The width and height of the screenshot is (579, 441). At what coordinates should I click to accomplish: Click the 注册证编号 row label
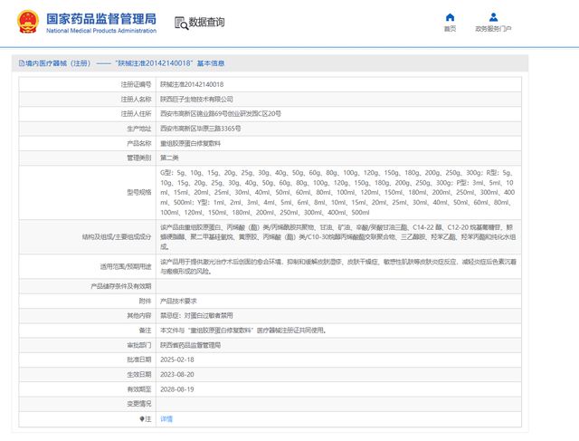pyautogui.click(x=137, y=84)
